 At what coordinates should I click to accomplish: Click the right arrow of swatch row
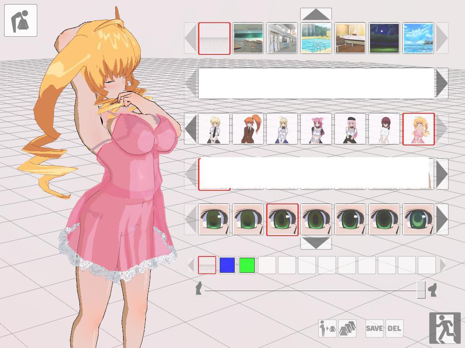click(443, 265)
